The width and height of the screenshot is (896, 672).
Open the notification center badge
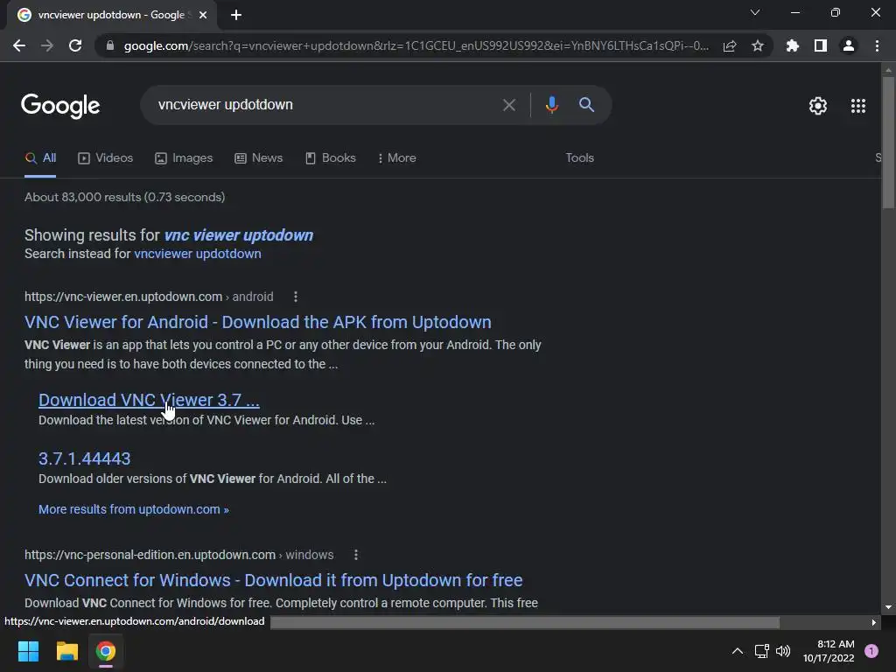pyautogui.click(x=871, y=651)
